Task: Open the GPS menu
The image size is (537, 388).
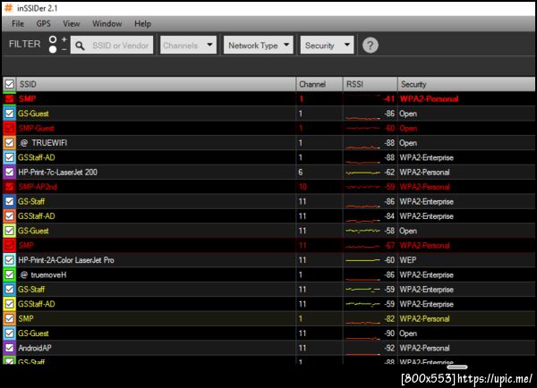Action: (44, 23)
